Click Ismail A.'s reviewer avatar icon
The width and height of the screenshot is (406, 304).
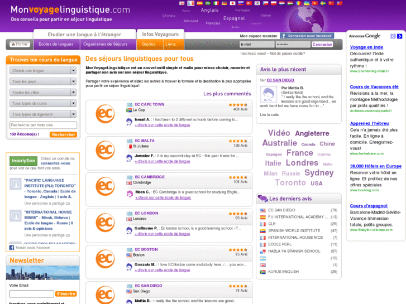click(129, 122)
